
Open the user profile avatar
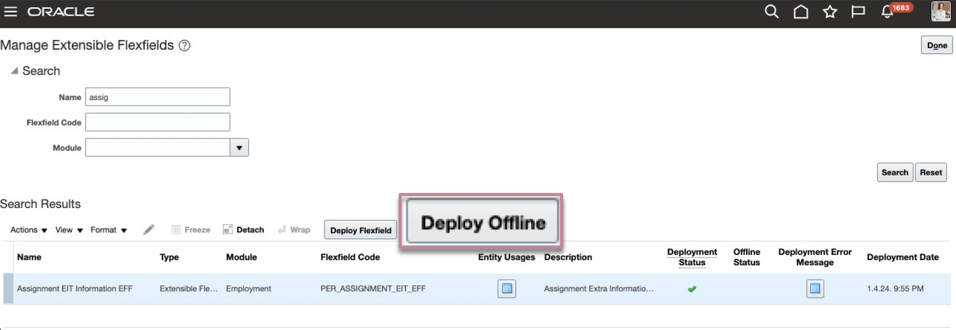[941, 12]
